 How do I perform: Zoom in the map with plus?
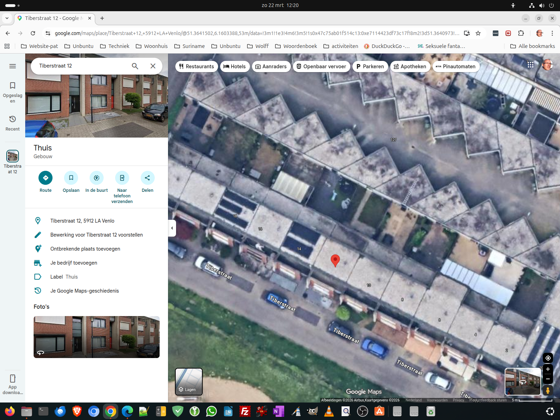click(x=548, y=369)
